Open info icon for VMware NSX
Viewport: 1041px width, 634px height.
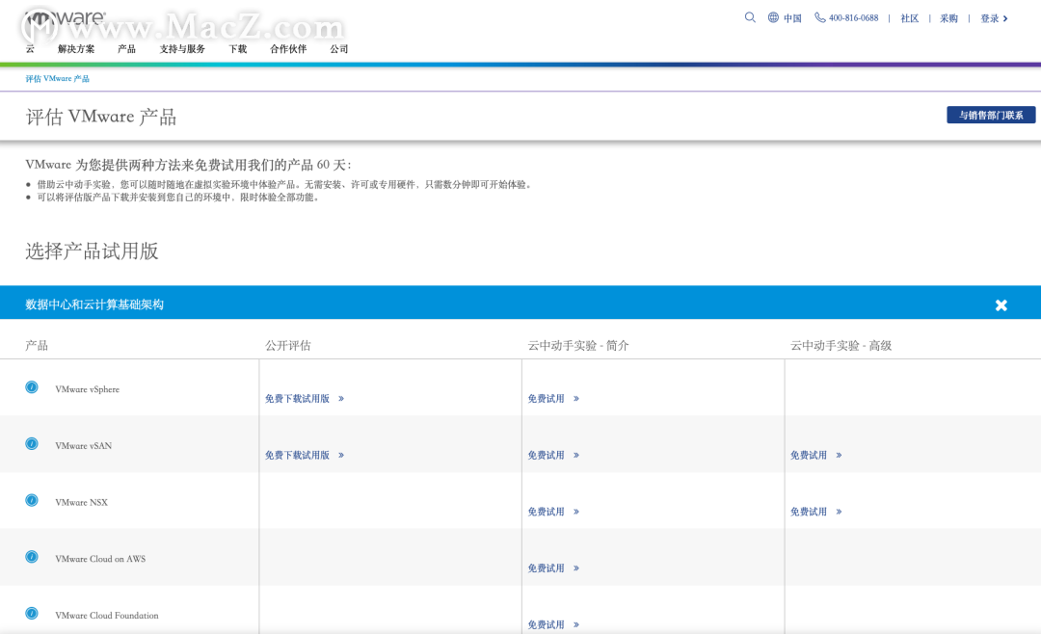pos(32,500)
